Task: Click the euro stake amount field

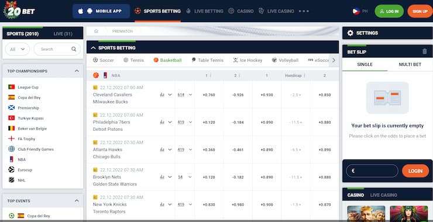Action: [372, 171]
